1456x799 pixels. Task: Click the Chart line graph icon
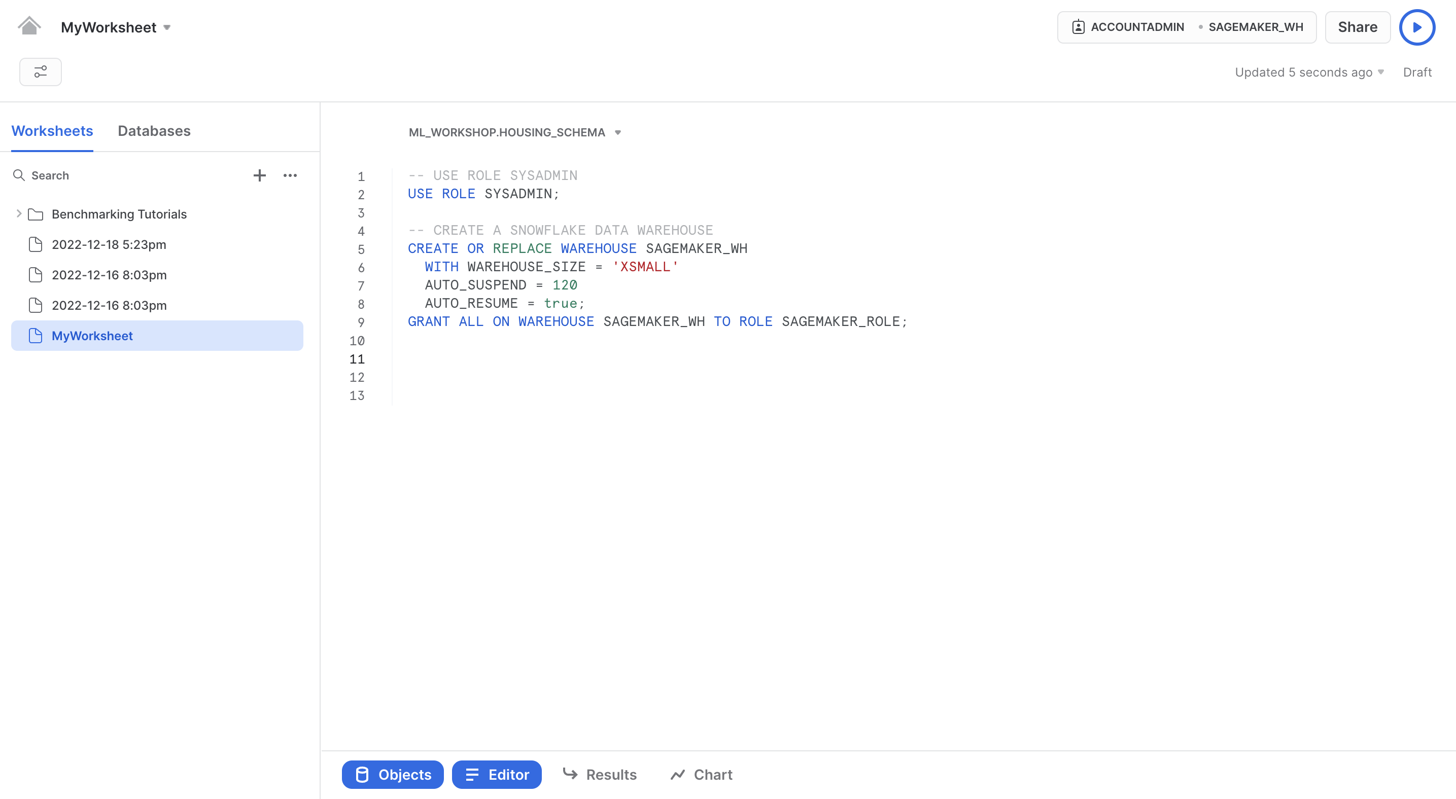[678, 775]
